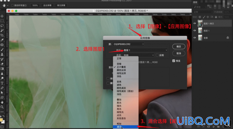233x129 pixels.
Task: Choose 正常 from the blending menu
Action: pyautogui.click(x=126, y=59)
